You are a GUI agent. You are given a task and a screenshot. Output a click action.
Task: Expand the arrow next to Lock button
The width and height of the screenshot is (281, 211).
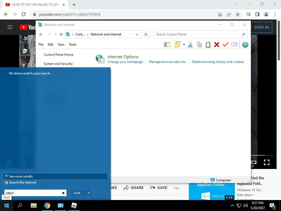pyautogui.click(x=89, y=193)
